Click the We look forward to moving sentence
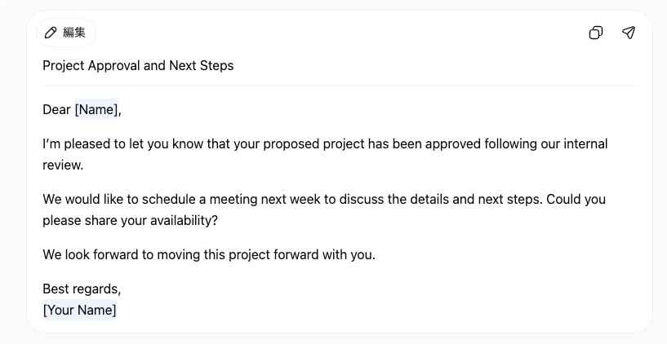Image resolution: width=667 pixels, height=344 pixels. point(209,255)
